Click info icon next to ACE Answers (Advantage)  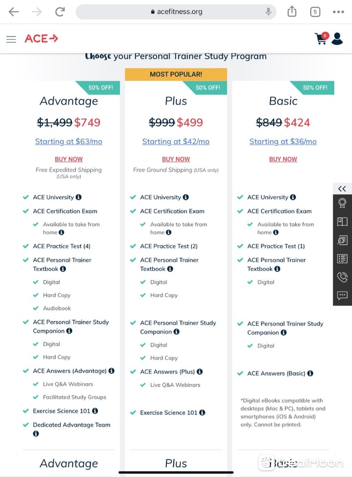click(x=112, y=371)
